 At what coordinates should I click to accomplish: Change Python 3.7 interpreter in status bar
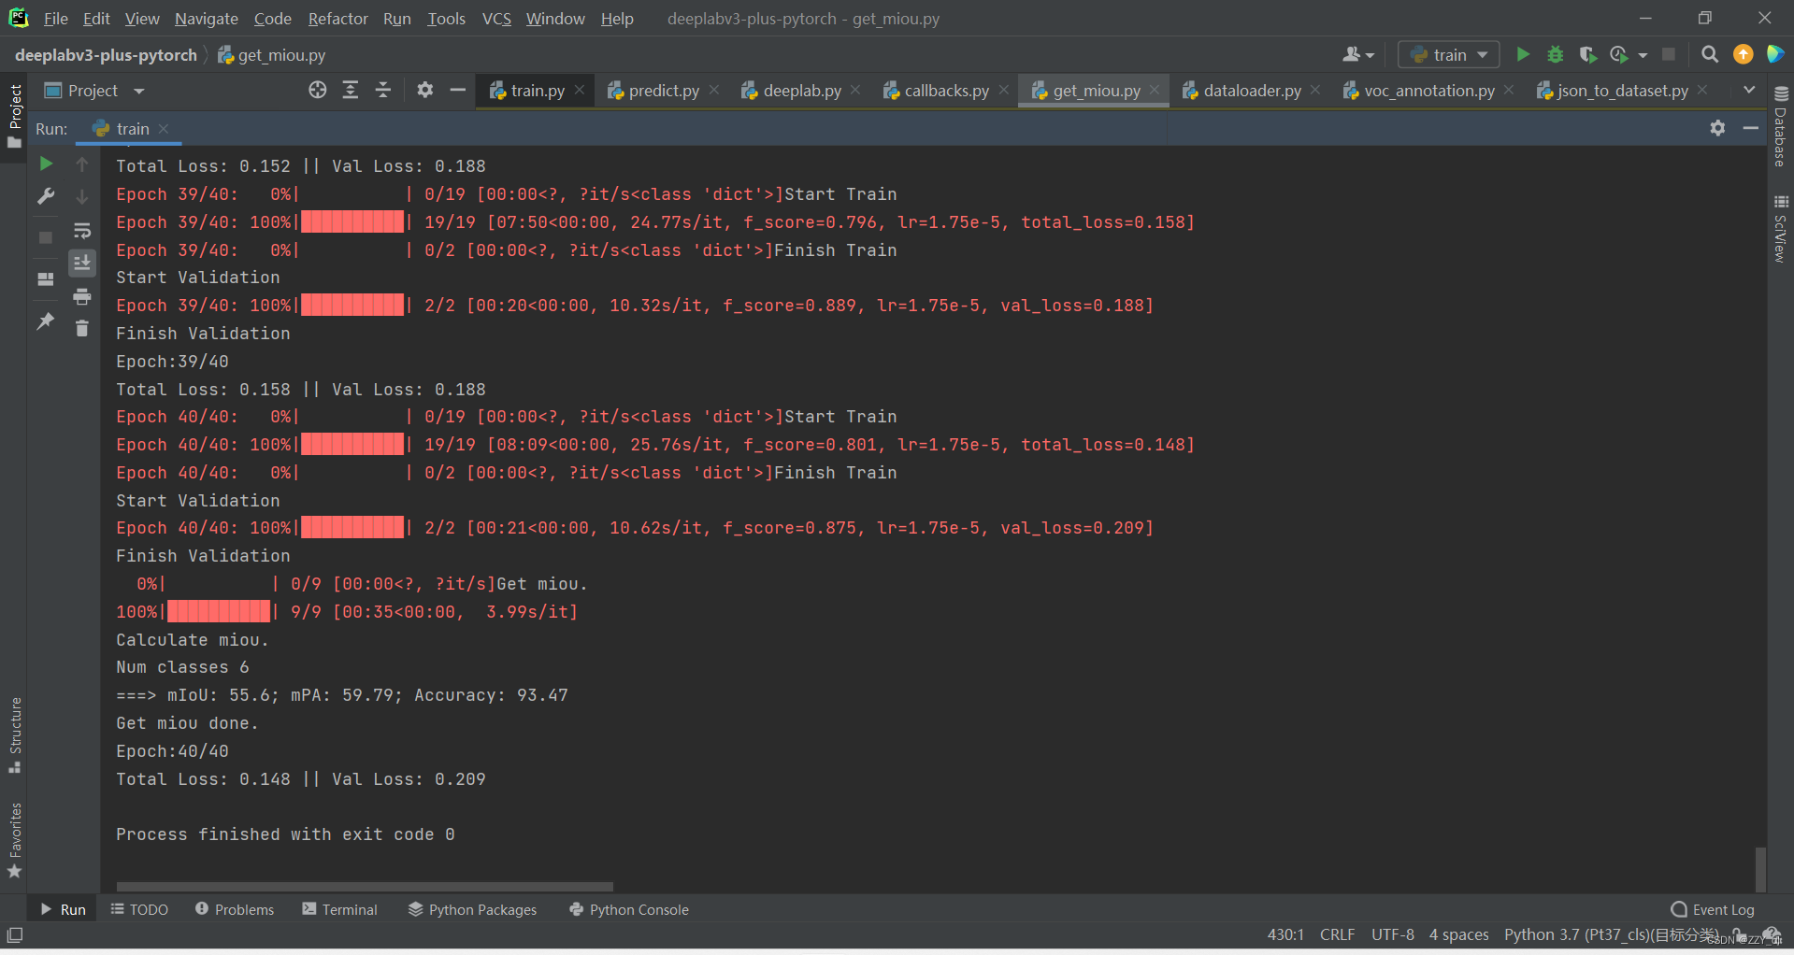[1612, 934]
